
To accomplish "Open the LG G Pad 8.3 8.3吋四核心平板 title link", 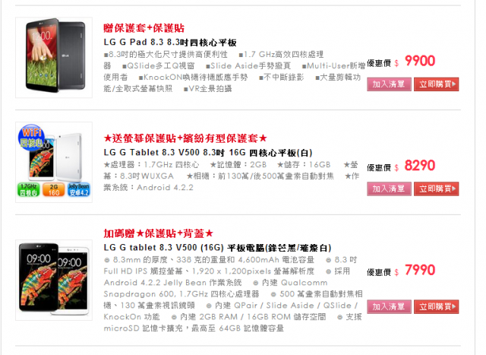I will coord(170,43).
